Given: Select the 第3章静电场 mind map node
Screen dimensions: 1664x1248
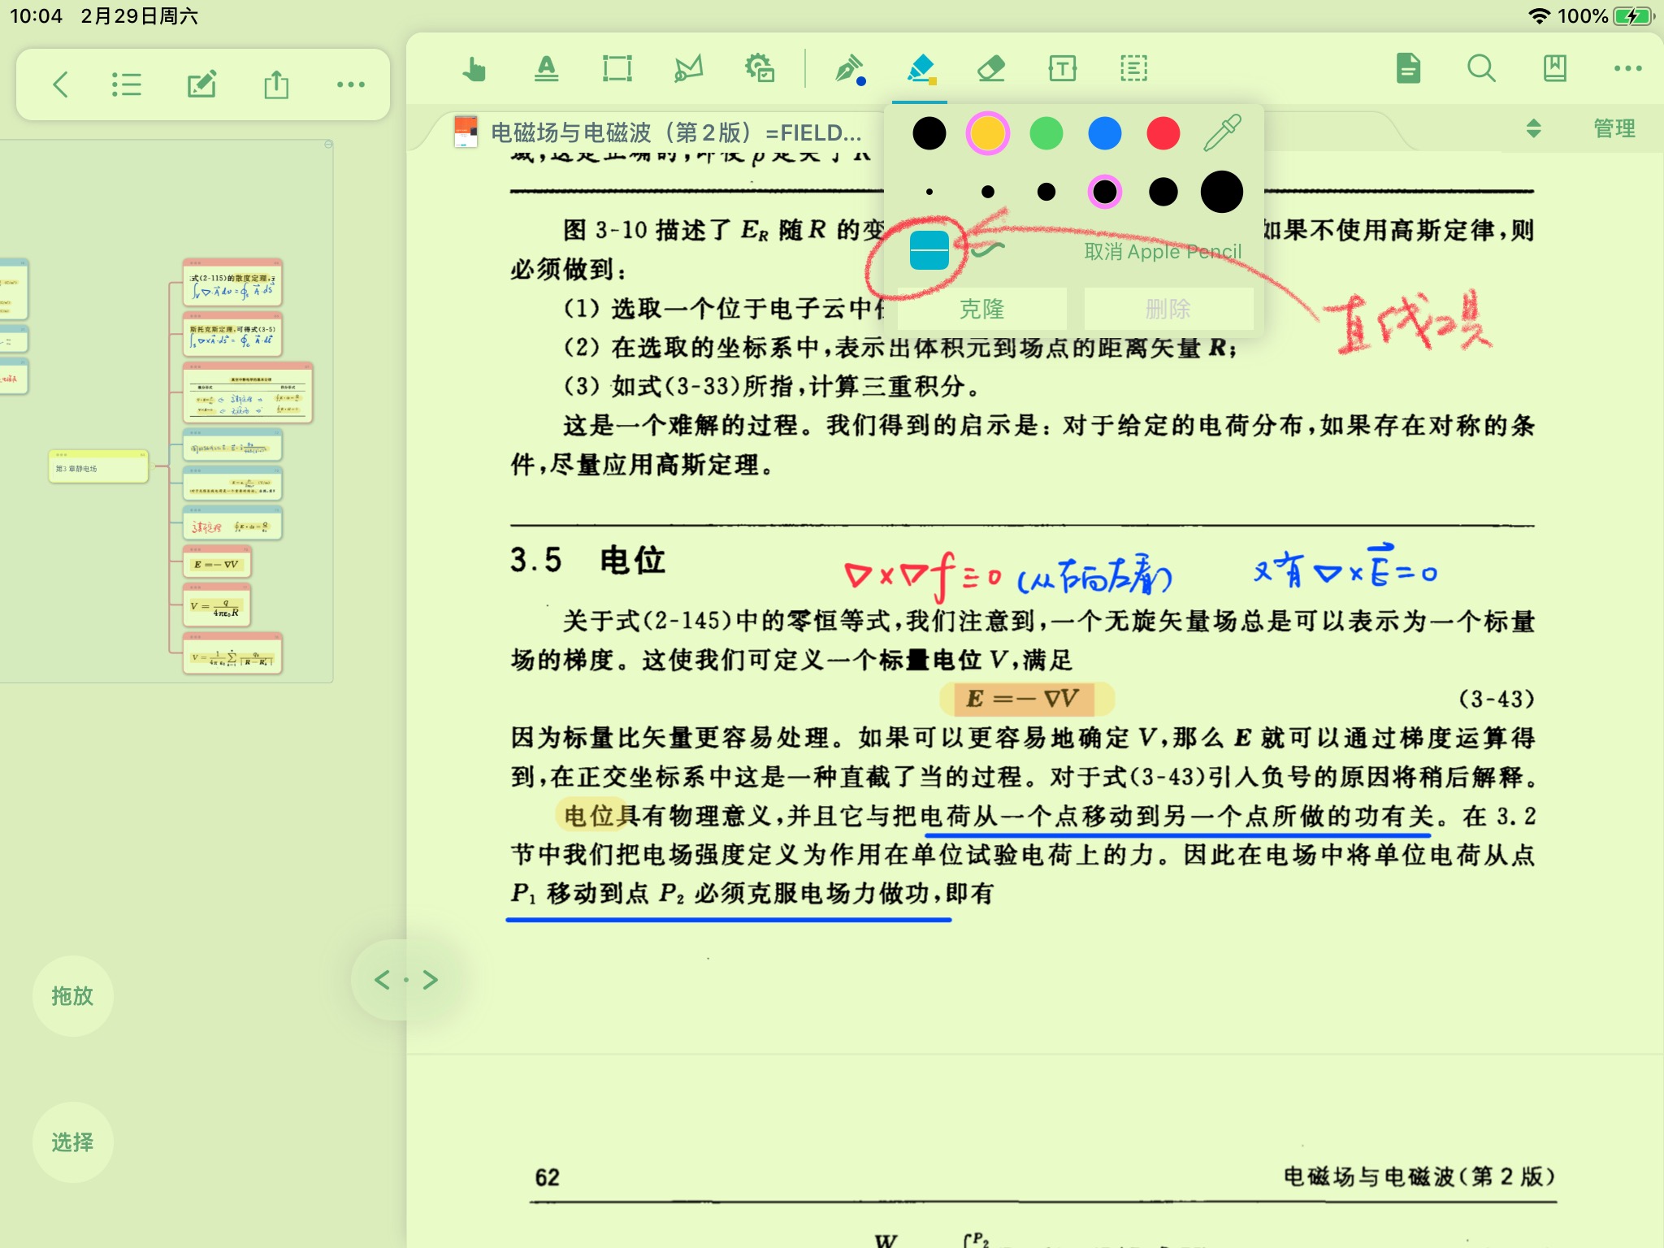Looking at the screenshot, I should click(x=97, y=469).
